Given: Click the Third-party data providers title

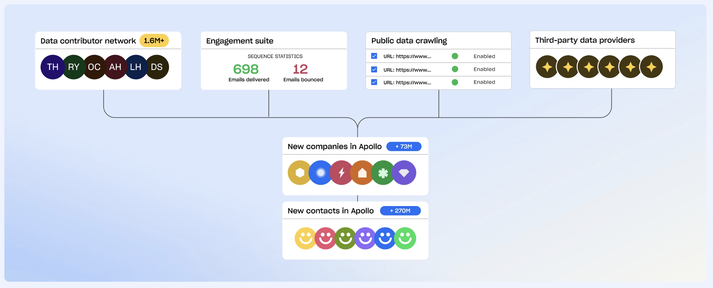Looking at the screenshot, I should (585, 40).
